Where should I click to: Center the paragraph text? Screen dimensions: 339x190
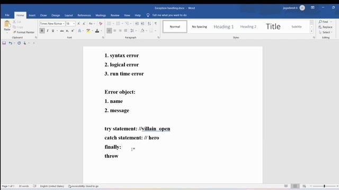click(115, 31)
